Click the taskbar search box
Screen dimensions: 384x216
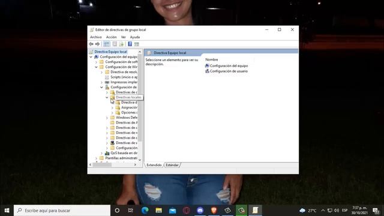pos(62,211)
